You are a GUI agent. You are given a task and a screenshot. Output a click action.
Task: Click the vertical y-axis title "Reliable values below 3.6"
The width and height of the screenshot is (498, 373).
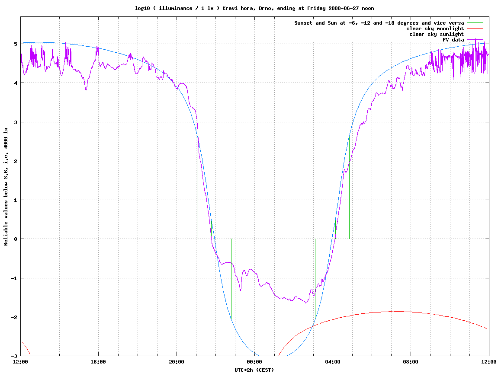pyautogui.click(x=6, y=187)
